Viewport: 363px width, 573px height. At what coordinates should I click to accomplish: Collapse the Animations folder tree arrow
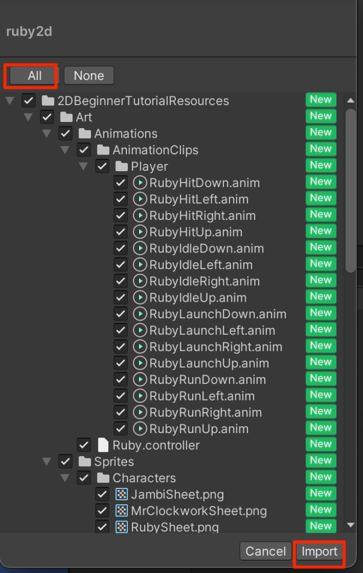pos(47,133)
